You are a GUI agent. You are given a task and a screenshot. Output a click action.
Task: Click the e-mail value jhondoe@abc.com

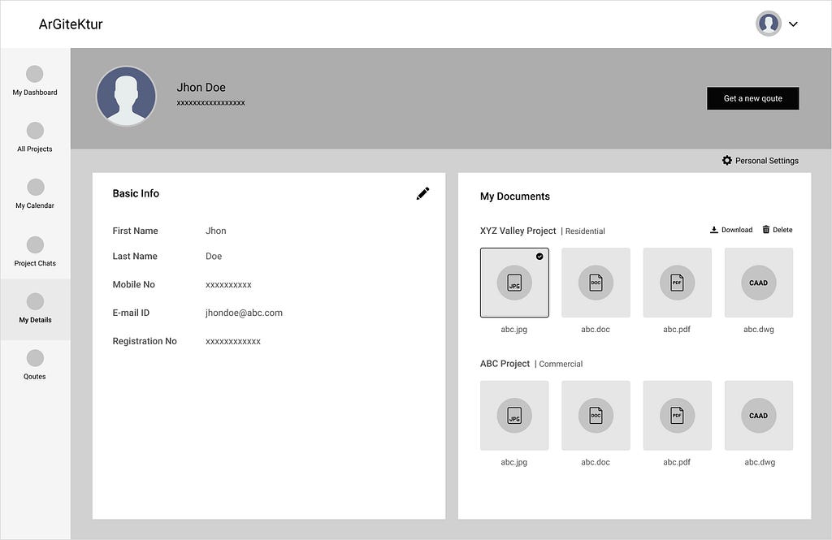pos(244,313)
